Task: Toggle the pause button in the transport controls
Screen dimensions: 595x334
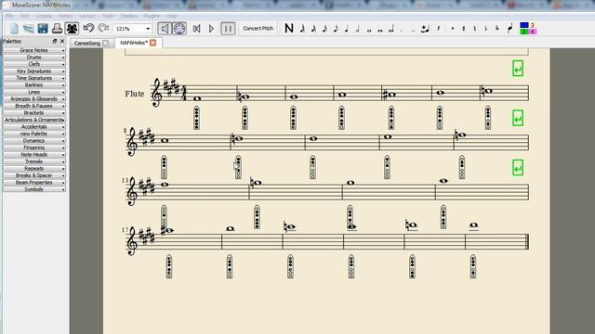Action: point(228,29)
